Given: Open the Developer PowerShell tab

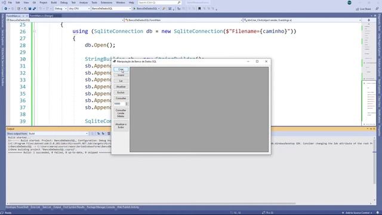Looking at the screenshot, I should pyautogui.click(x=17, y=207).
